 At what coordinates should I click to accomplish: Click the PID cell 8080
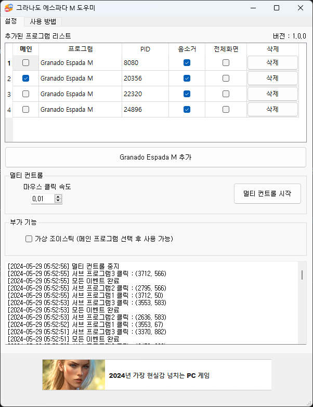point(146,62)
